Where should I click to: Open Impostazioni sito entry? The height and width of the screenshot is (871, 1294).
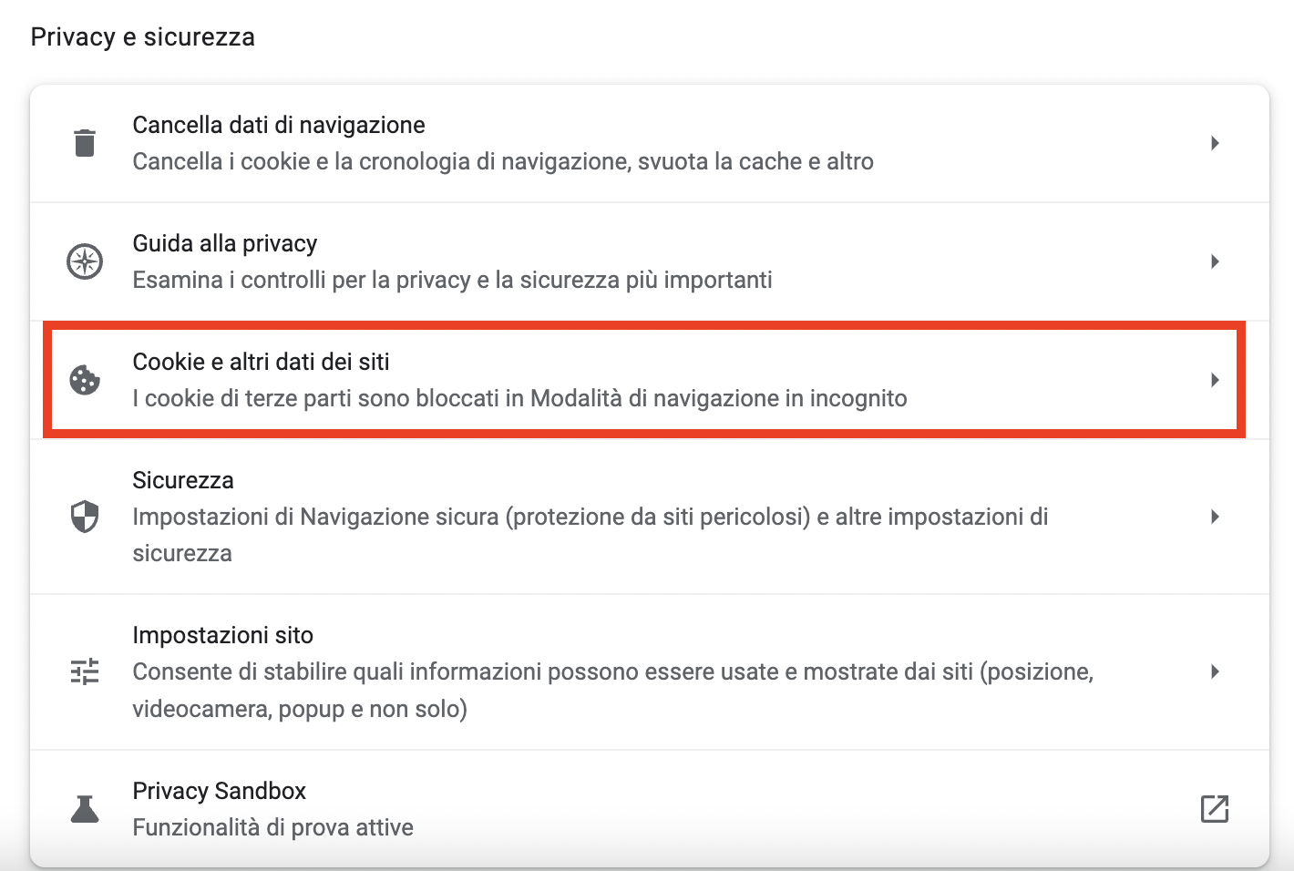[x=650, y=672]
